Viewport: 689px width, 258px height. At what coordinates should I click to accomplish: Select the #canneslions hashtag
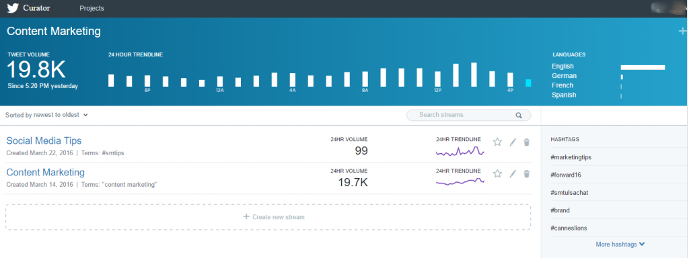coord(569,228)
